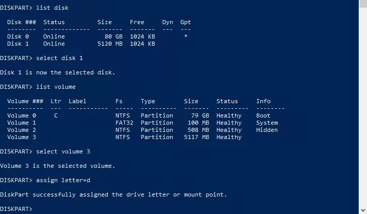Click the 'list volume' command text
The height and width of the screenshot is (214, 367).
coord(56,87)
